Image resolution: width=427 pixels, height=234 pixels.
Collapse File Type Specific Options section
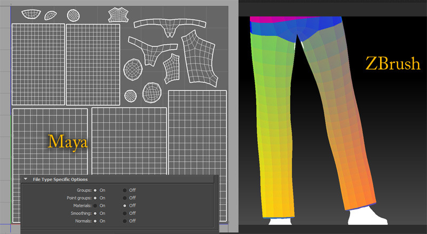pyautogui.click(x=26, y=179)
